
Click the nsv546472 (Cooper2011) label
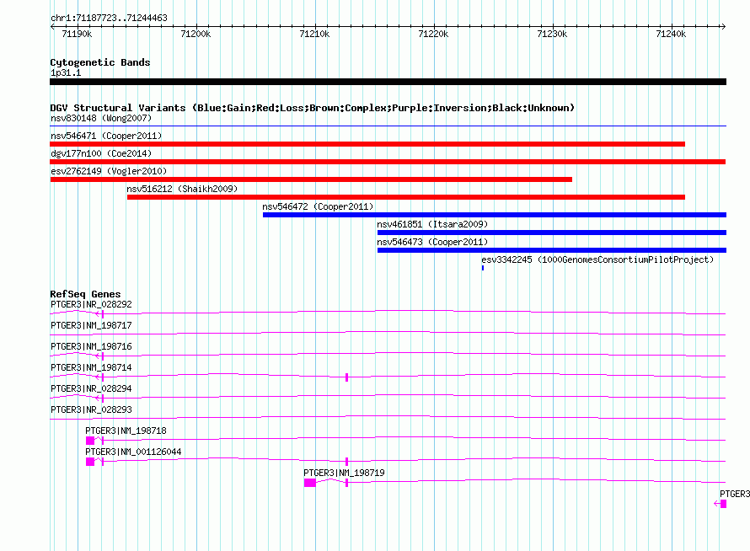click(318, 206)
